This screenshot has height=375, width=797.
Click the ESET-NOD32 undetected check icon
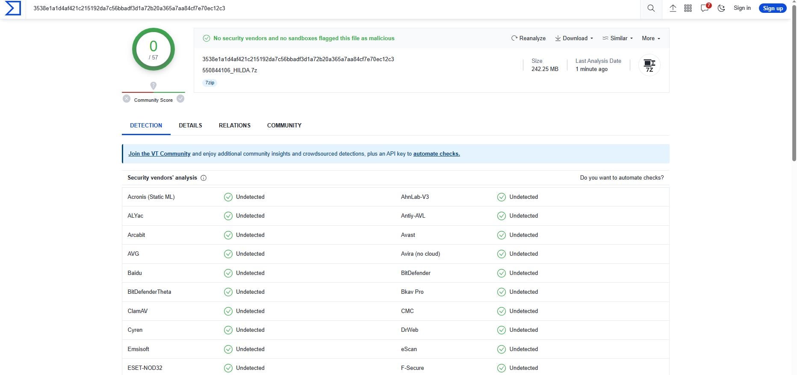(x=228, y=368)
